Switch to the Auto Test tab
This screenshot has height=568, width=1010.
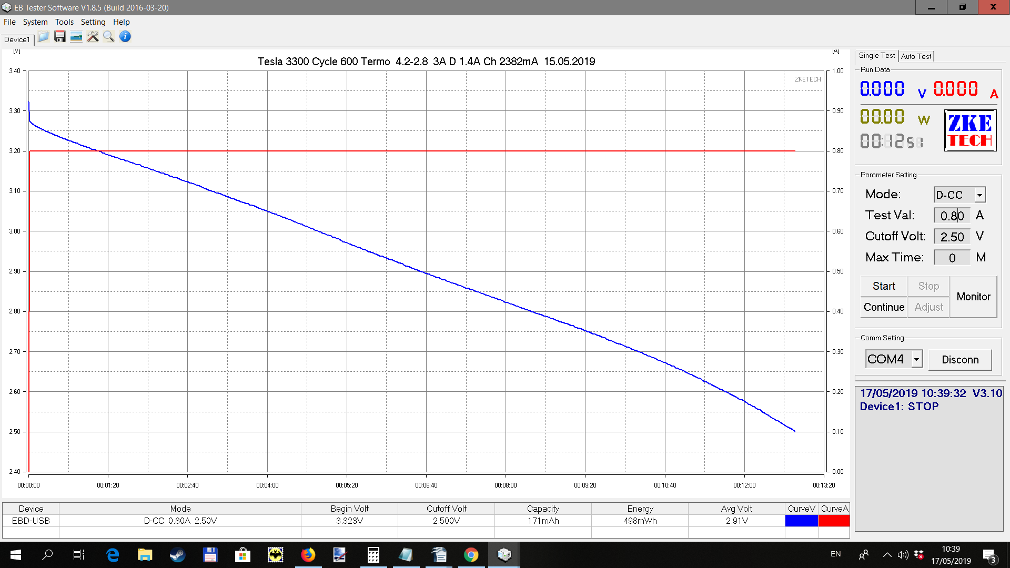pos(916,56)
